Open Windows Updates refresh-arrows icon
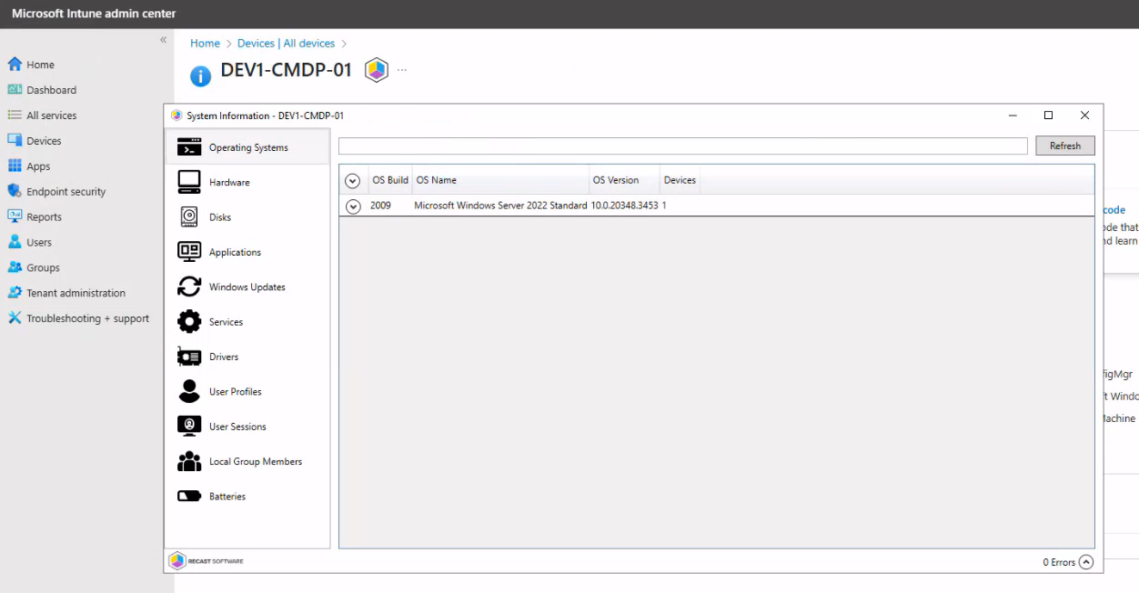 [x=189, y=286]
